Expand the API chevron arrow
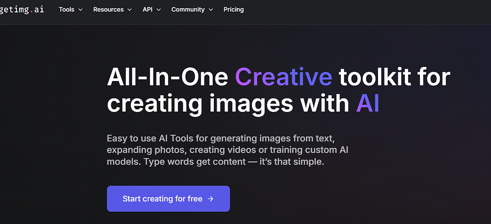The image size is (491, 224). [x=158, y=10]
